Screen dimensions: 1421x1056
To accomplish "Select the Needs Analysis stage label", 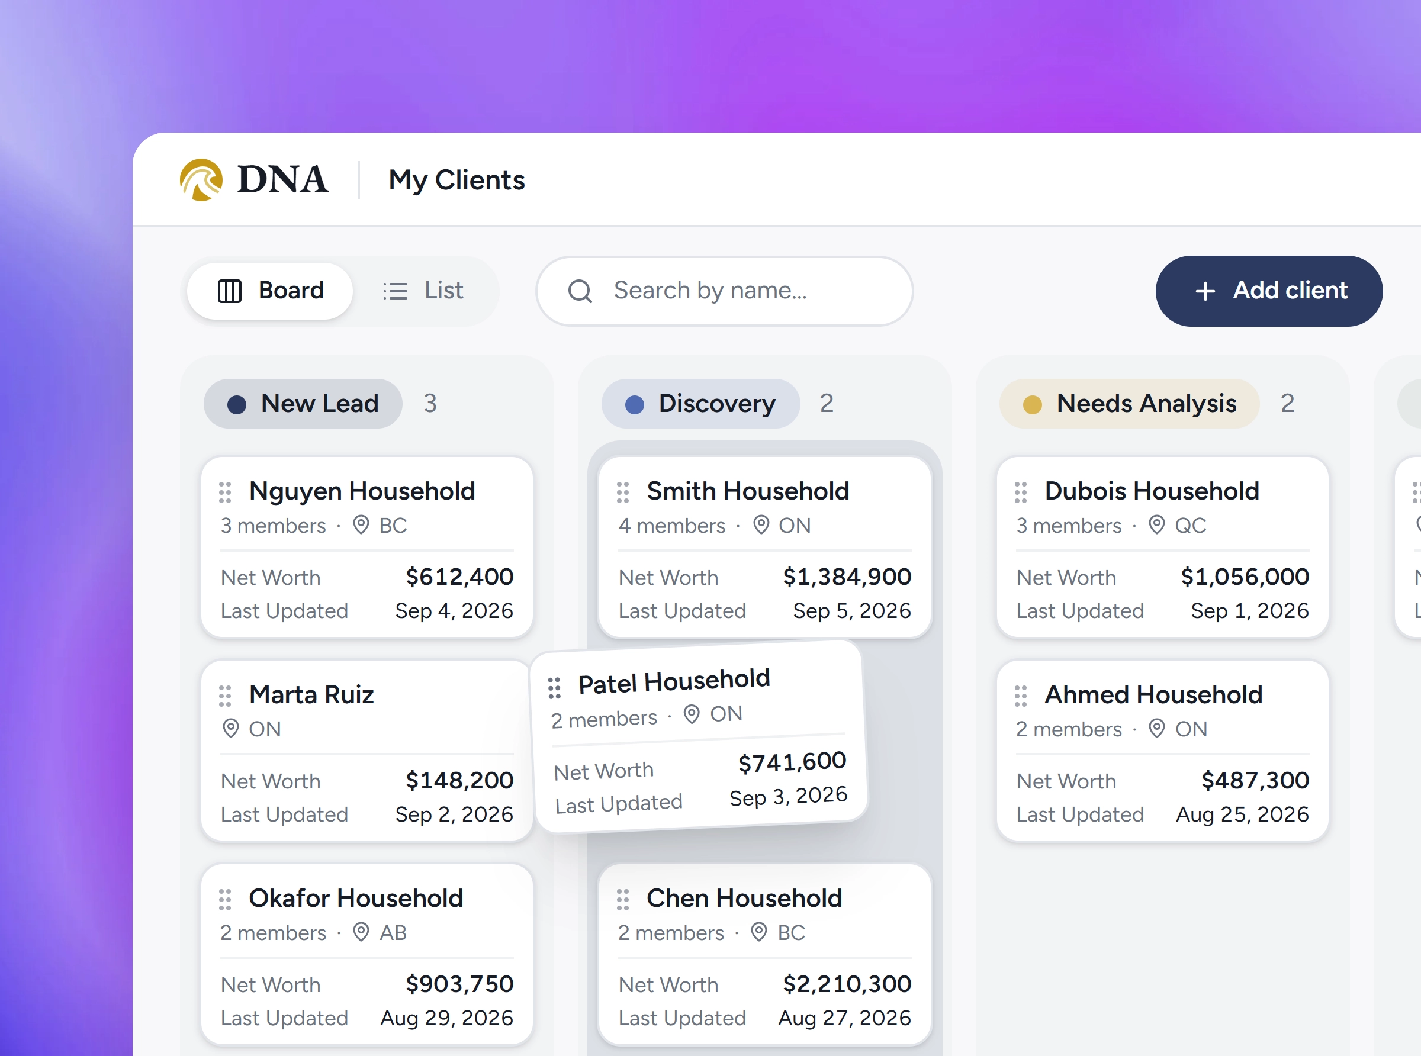I will pyautogui.click(x=1129, y=403).
